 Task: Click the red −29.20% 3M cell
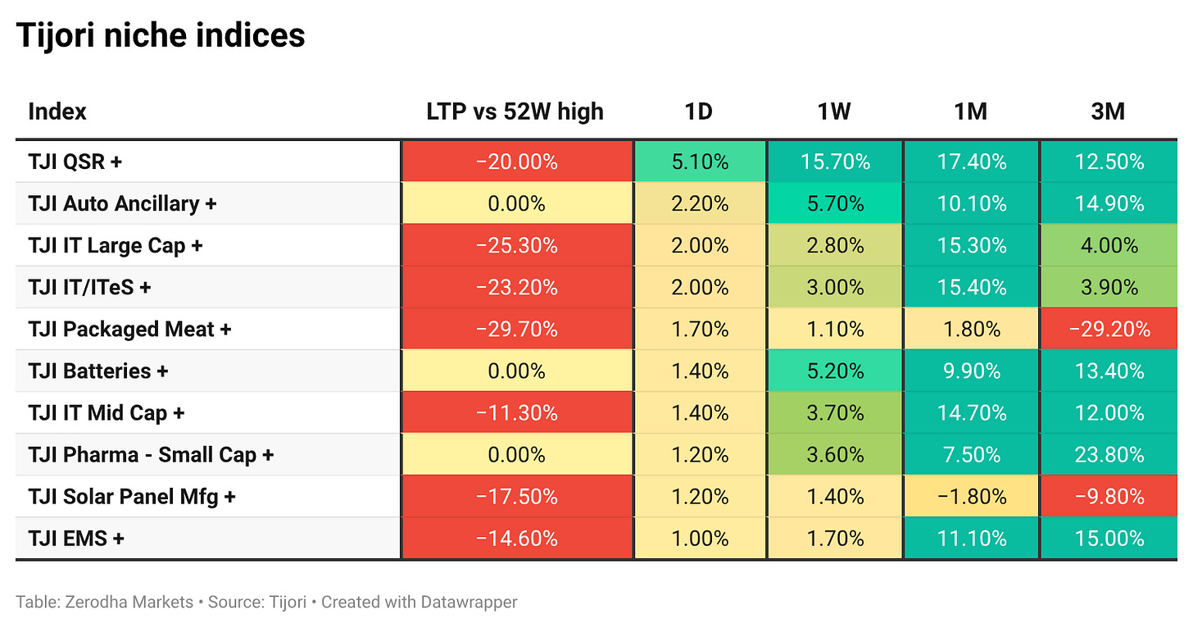tap(1108, 329)
